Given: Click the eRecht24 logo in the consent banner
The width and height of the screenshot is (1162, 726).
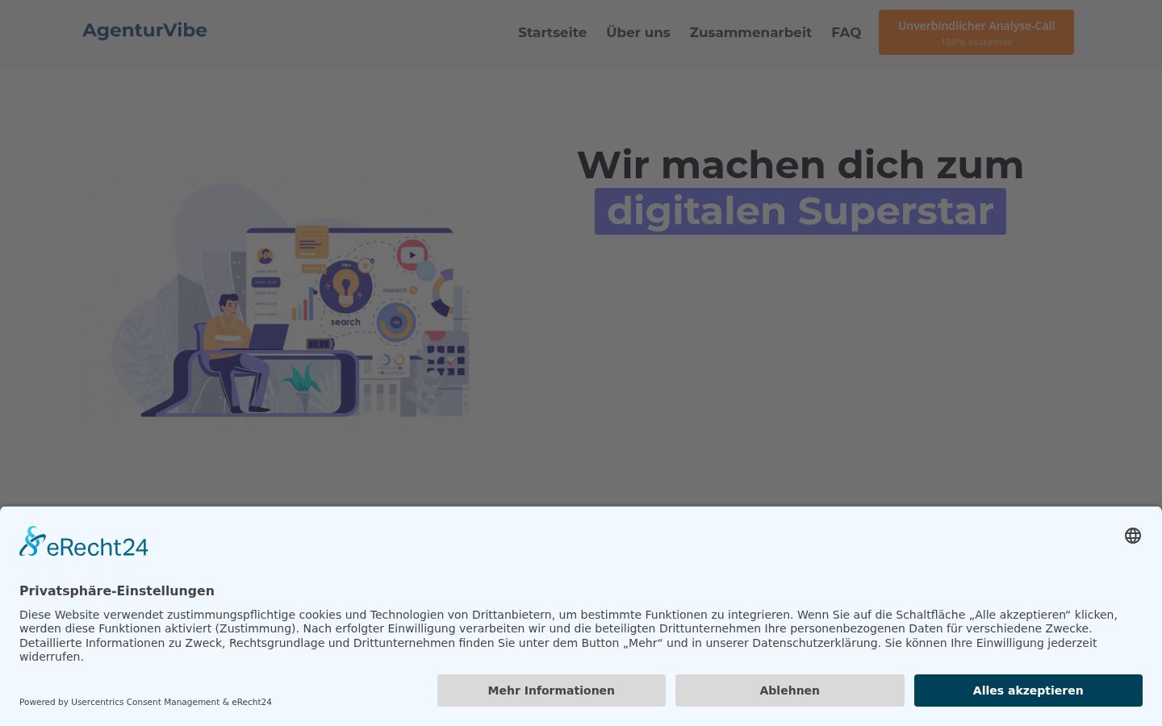Looking at the screenshot, I should [84, 542].
